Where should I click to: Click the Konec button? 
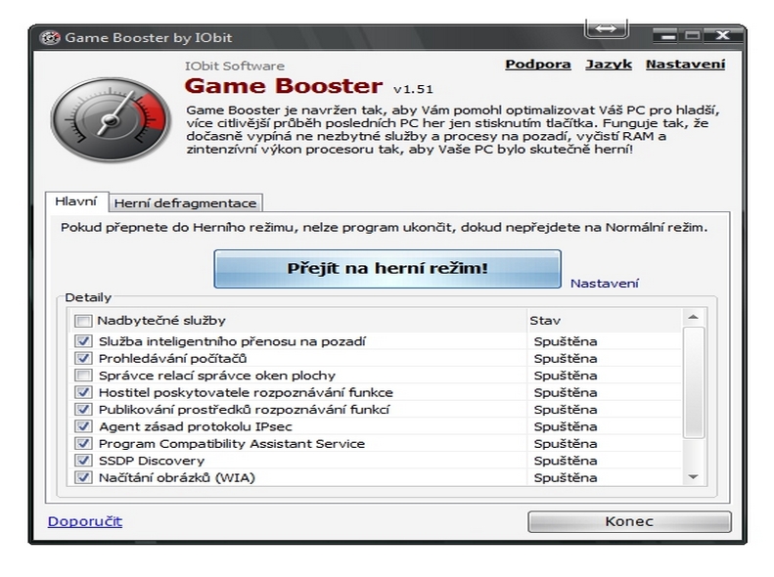click(629, 522)
